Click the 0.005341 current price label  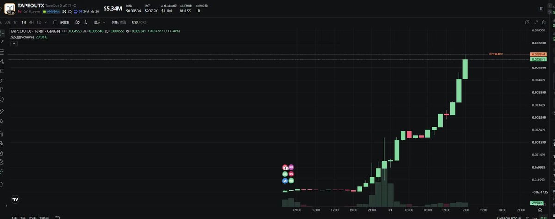538,60
